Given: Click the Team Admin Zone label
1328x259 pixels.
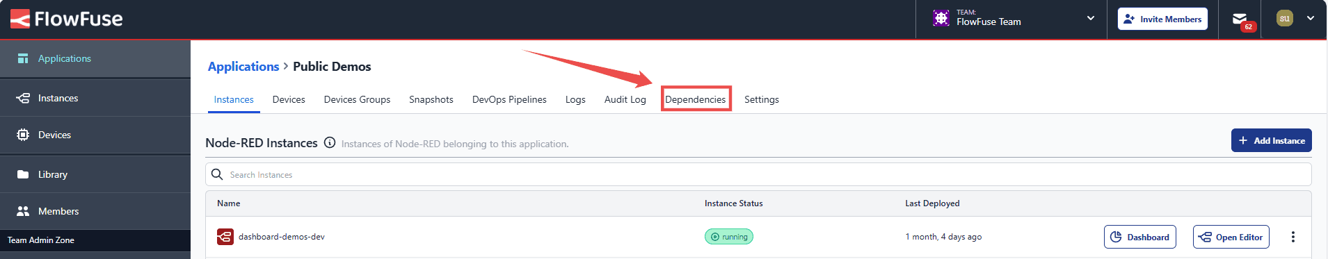Looking at the screenshot, I should pos(41,240).
